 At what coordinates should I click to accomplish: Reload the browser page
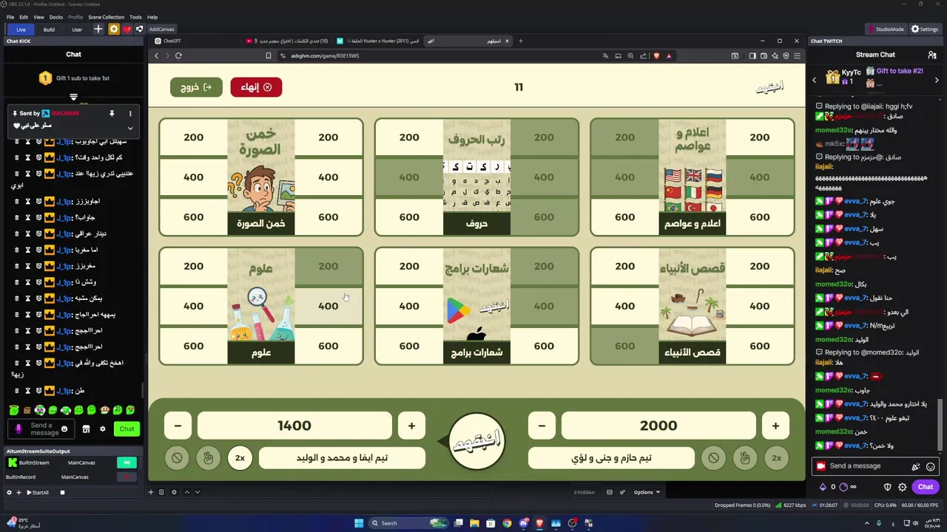178,55
